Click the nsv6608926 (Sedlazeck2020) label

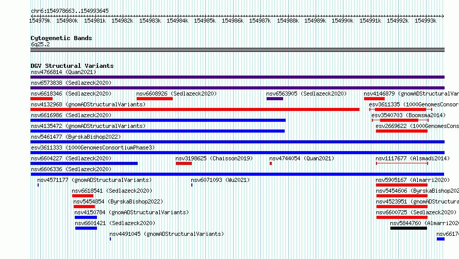coord(176,94)
